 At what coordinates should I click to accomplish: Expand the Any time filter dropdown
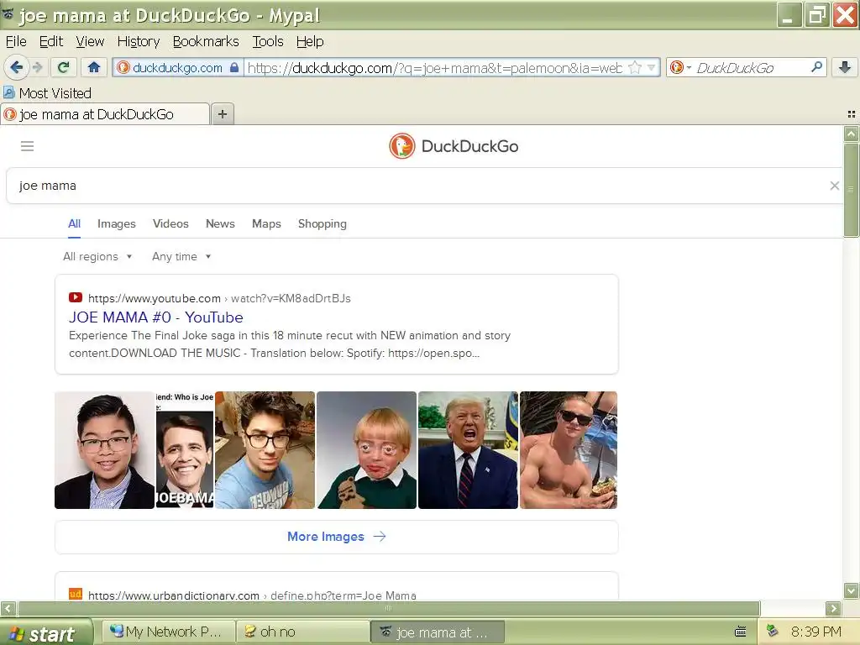(x=181, y=257)
